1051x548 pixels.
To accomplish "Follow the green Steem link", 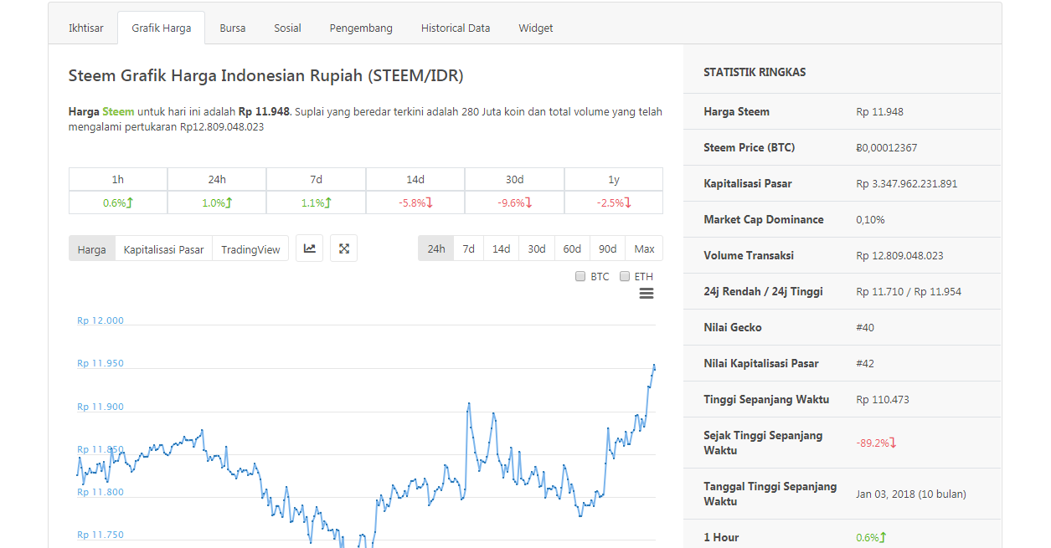I will point(118,111).
